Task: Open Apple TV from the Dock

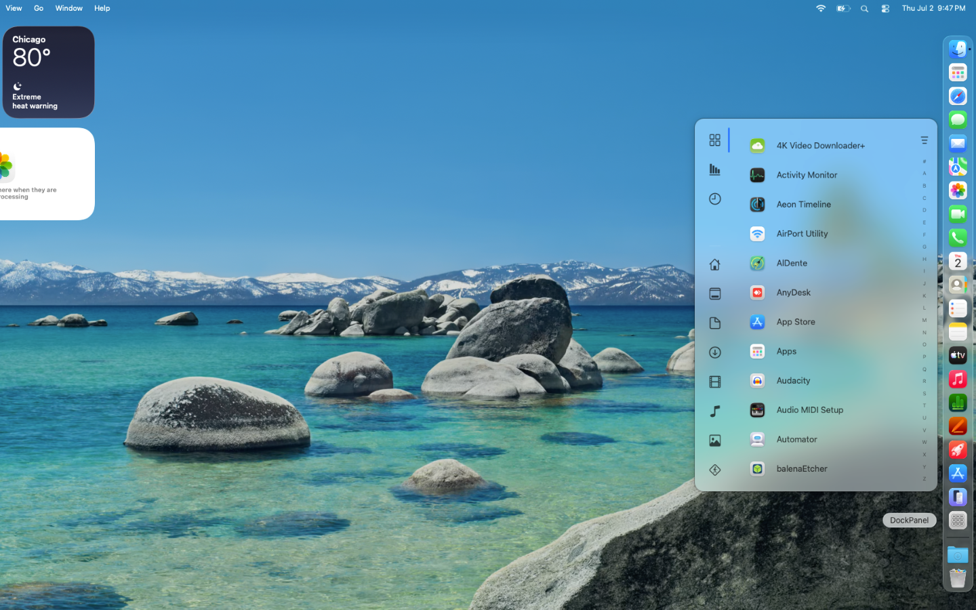Action: [958, 355]
